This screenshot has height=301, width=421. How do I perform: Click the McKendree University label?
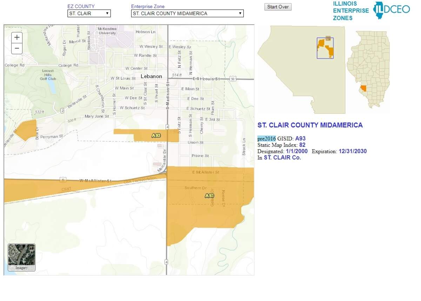click(107, 31)
